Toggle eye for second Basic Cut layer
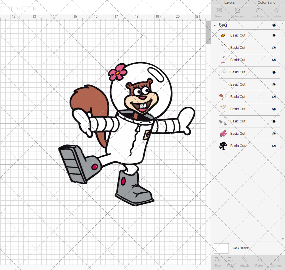Screen dimensions: 285x270 (274, 48)
